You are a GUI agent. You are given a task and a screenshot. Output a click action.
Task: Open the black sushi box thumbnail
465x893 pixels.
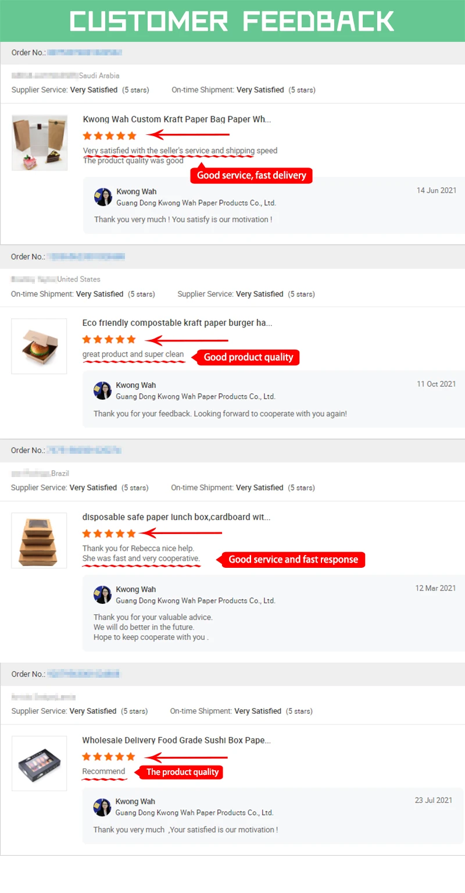pos(39,763)
